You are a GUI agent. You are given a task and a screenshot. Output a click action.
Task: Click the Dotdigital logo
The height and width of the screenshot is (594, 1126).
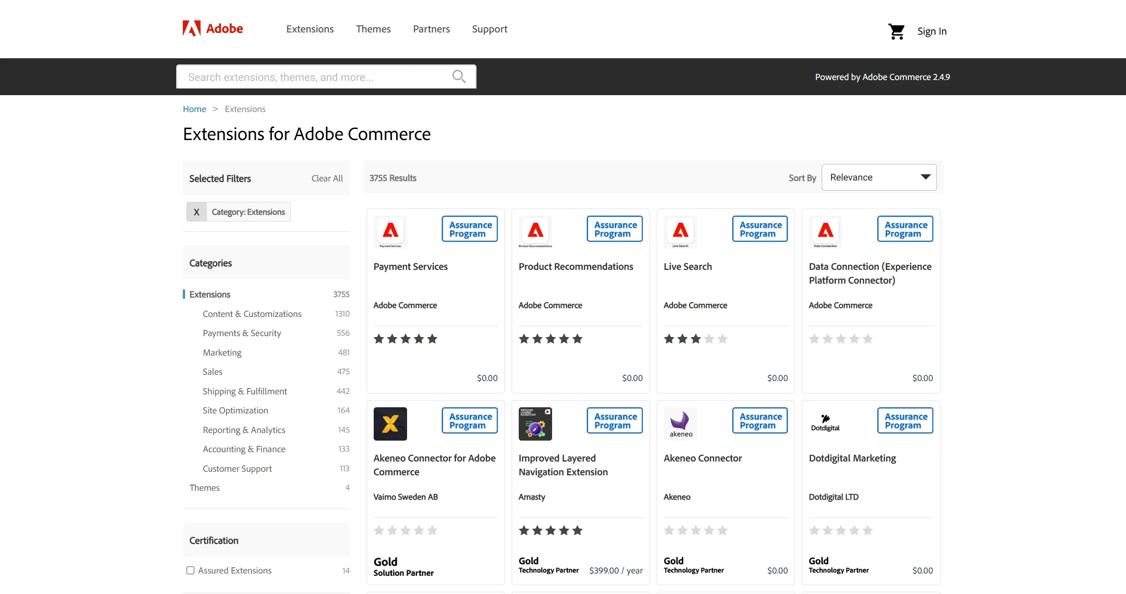click(825, 423)
